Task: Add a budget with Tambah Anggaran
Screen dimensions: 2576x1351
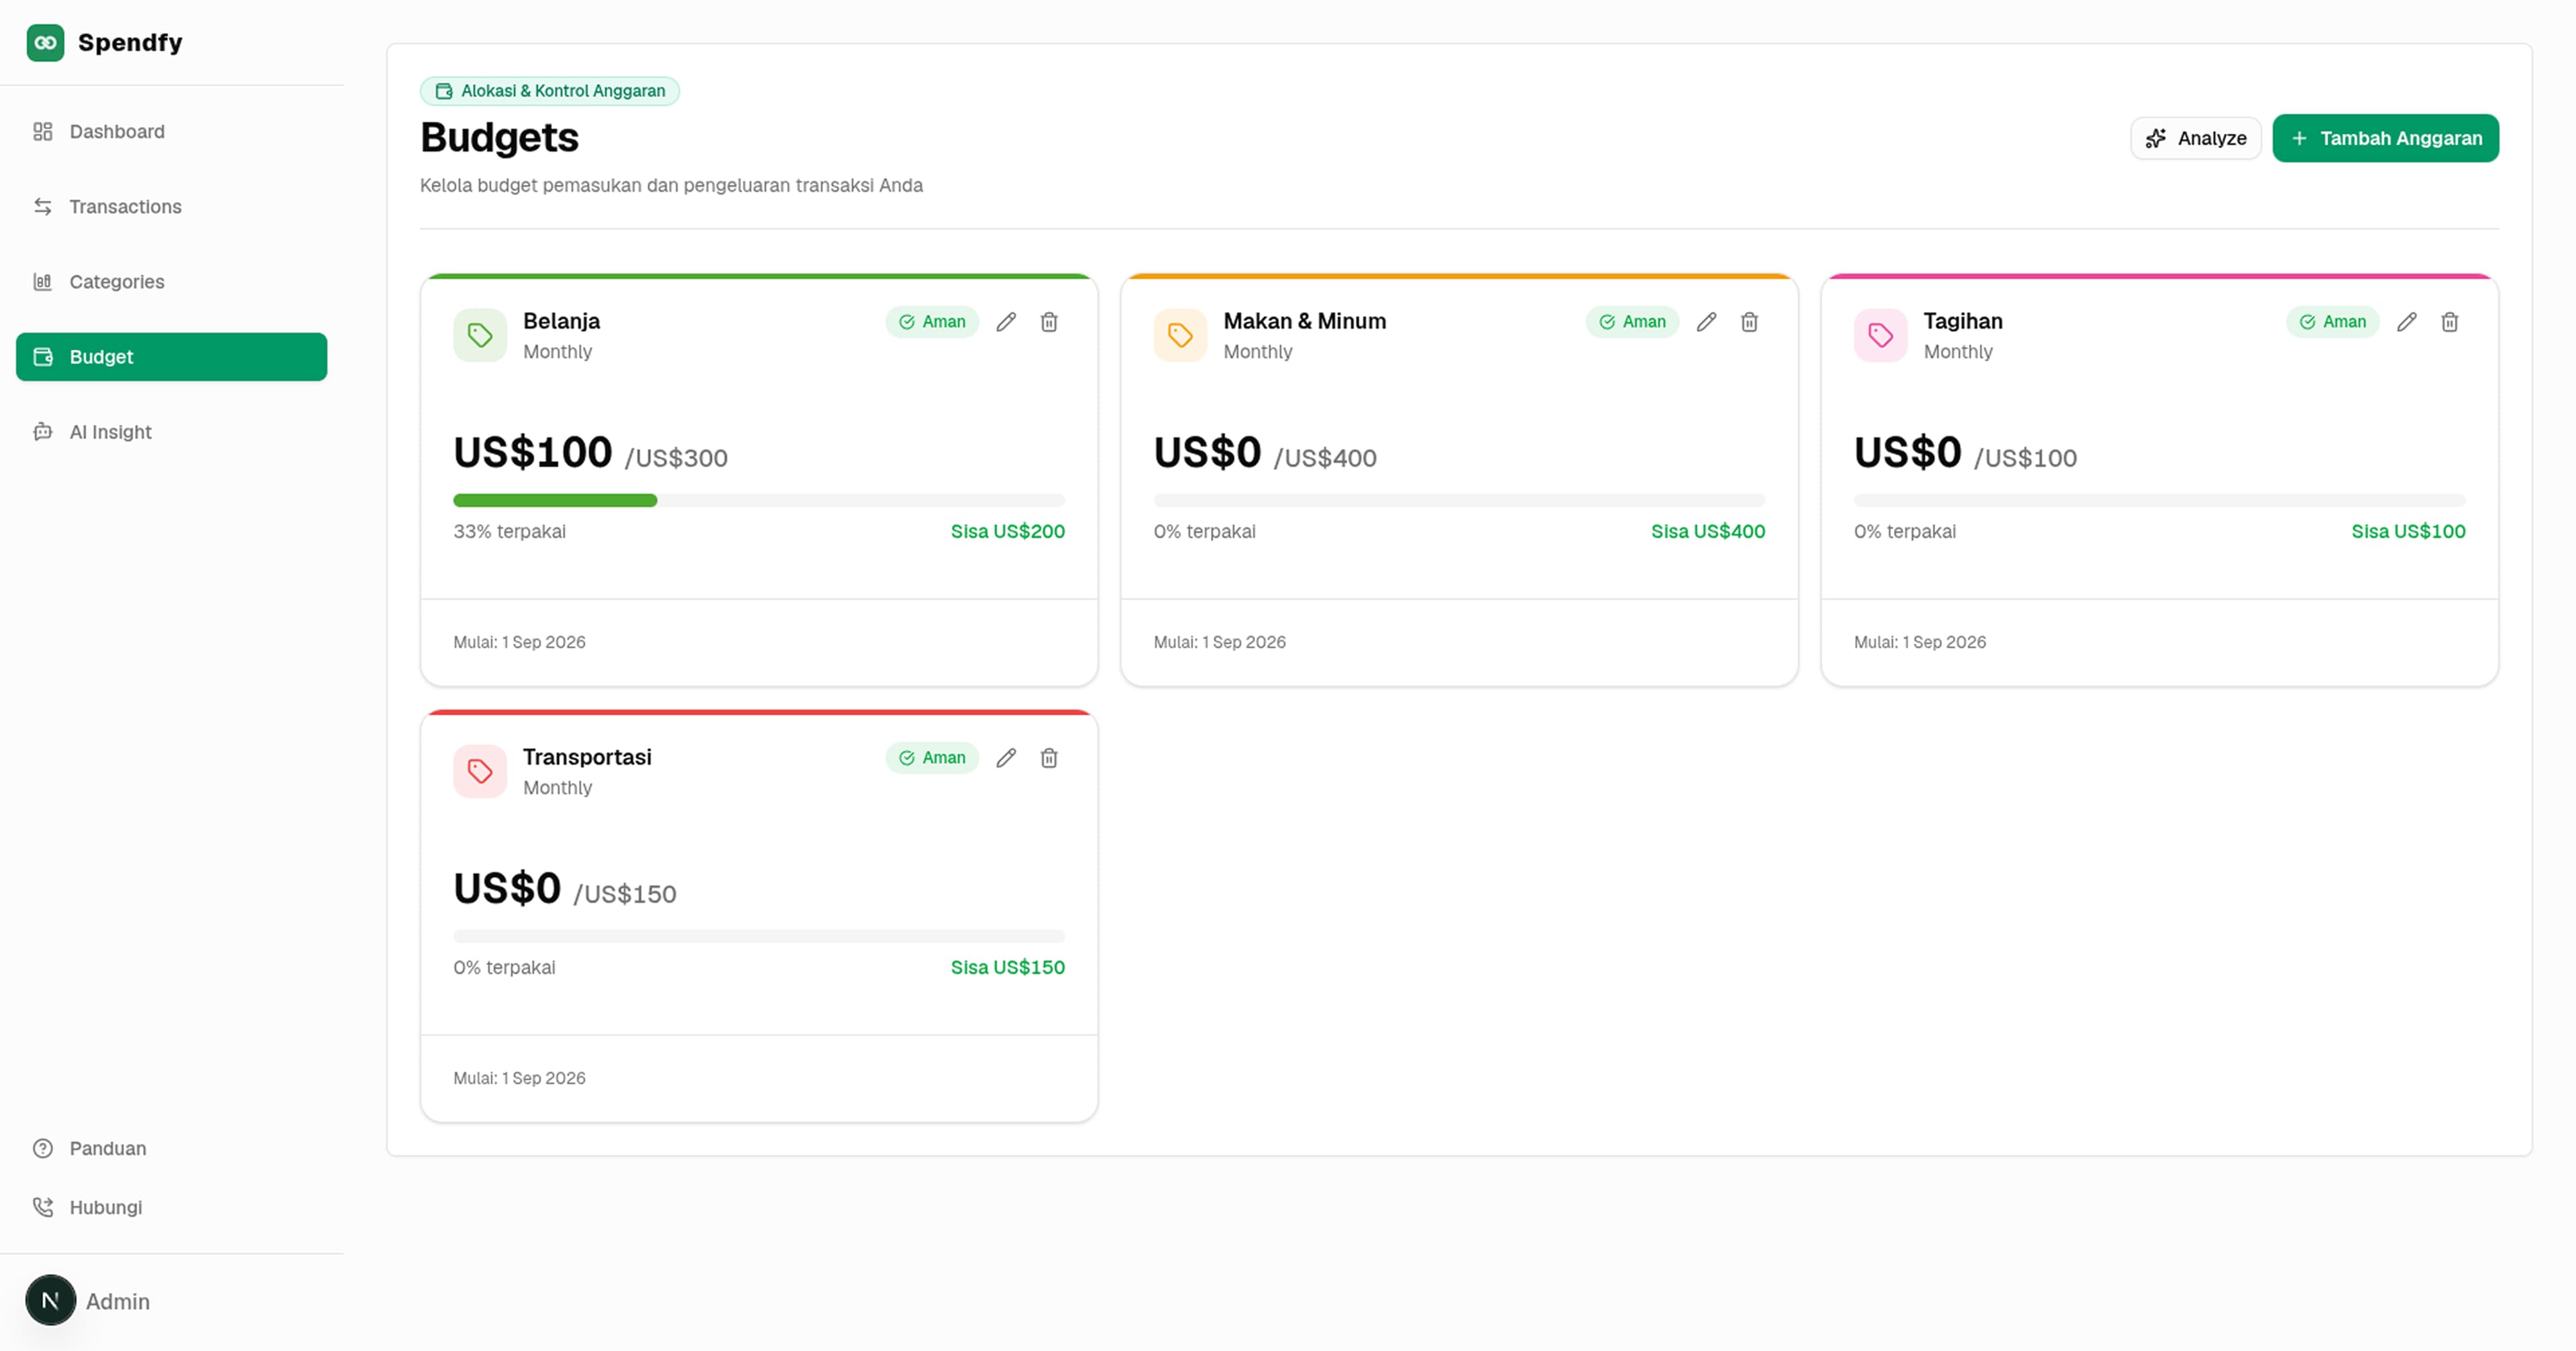Action: pos(2385,138)
